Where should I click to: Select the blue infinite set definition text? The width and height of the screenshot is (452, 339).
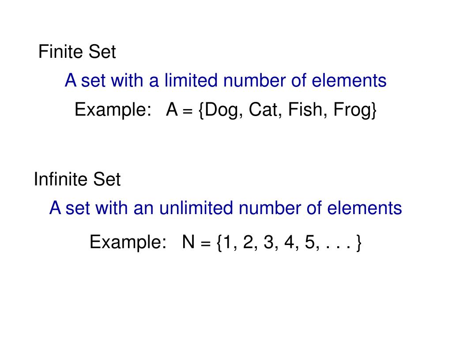226,208
